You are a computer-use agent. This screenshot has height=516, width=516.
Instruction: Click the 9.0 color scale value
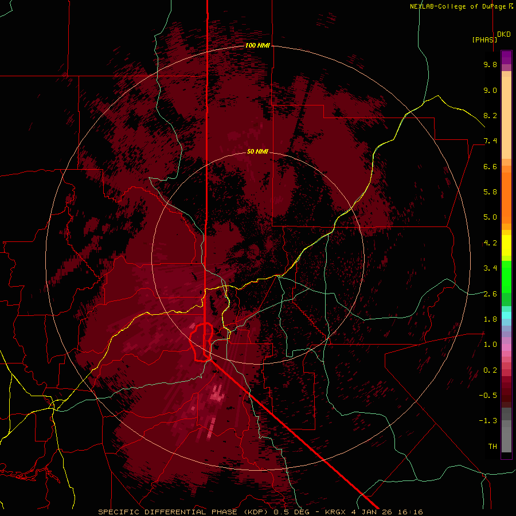[x=490, y=90]
